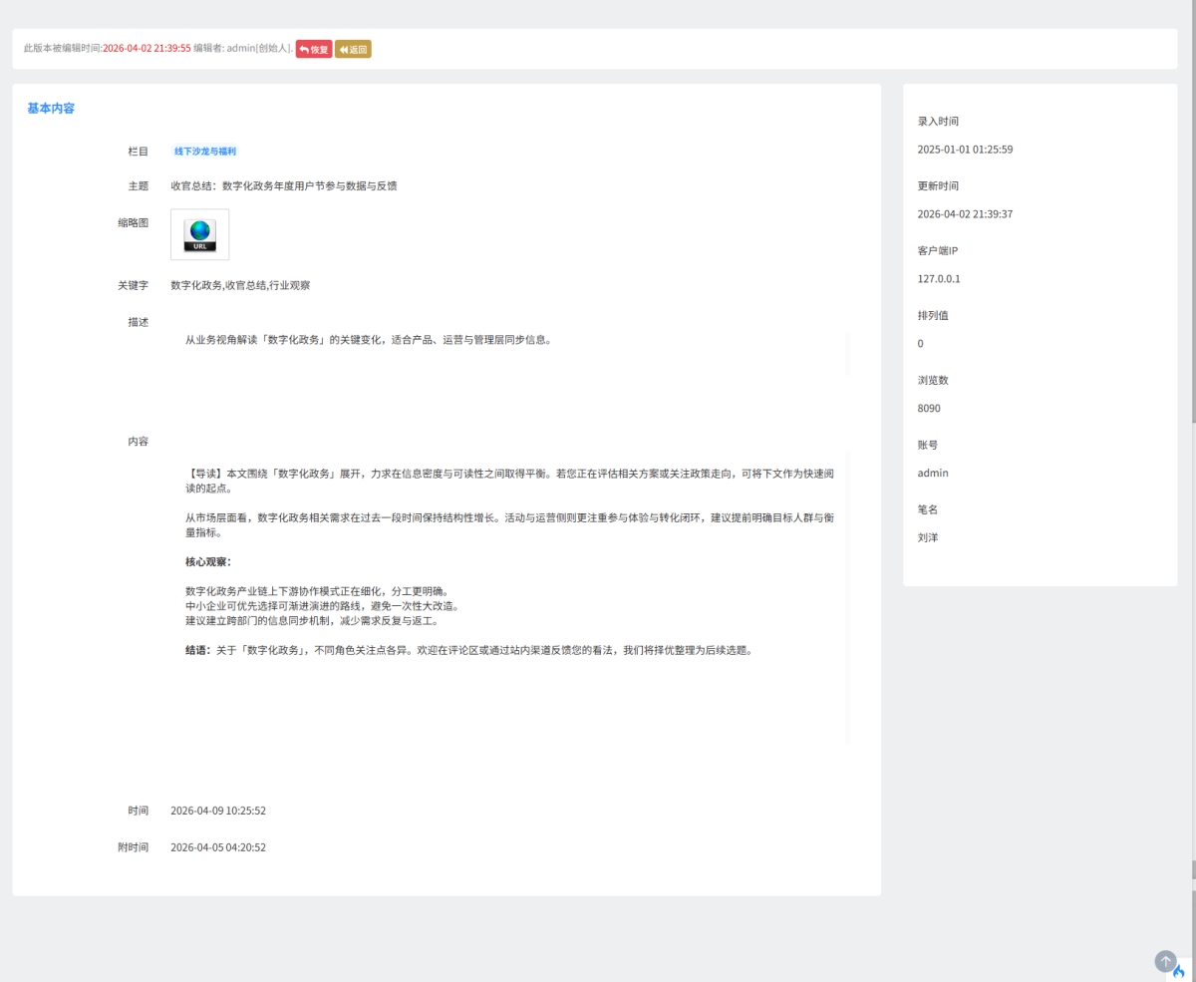Screen dimensions: 1196x982
Task: Click the article title beginning with 收官总结
Action: point(284,185)
